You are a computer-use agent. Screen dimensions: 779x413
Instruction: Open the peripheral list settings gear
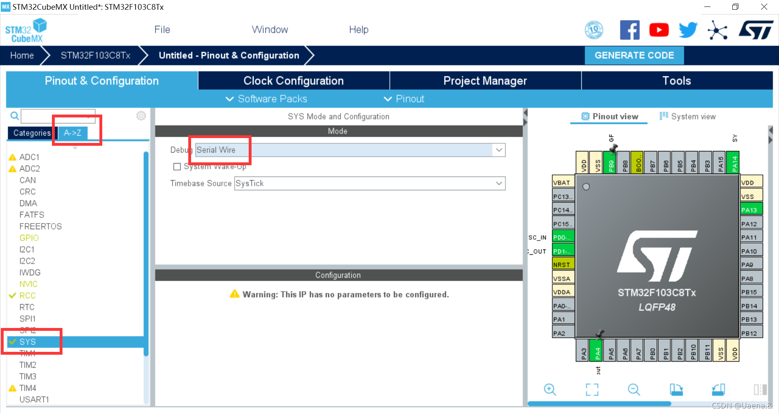point(141,116)
